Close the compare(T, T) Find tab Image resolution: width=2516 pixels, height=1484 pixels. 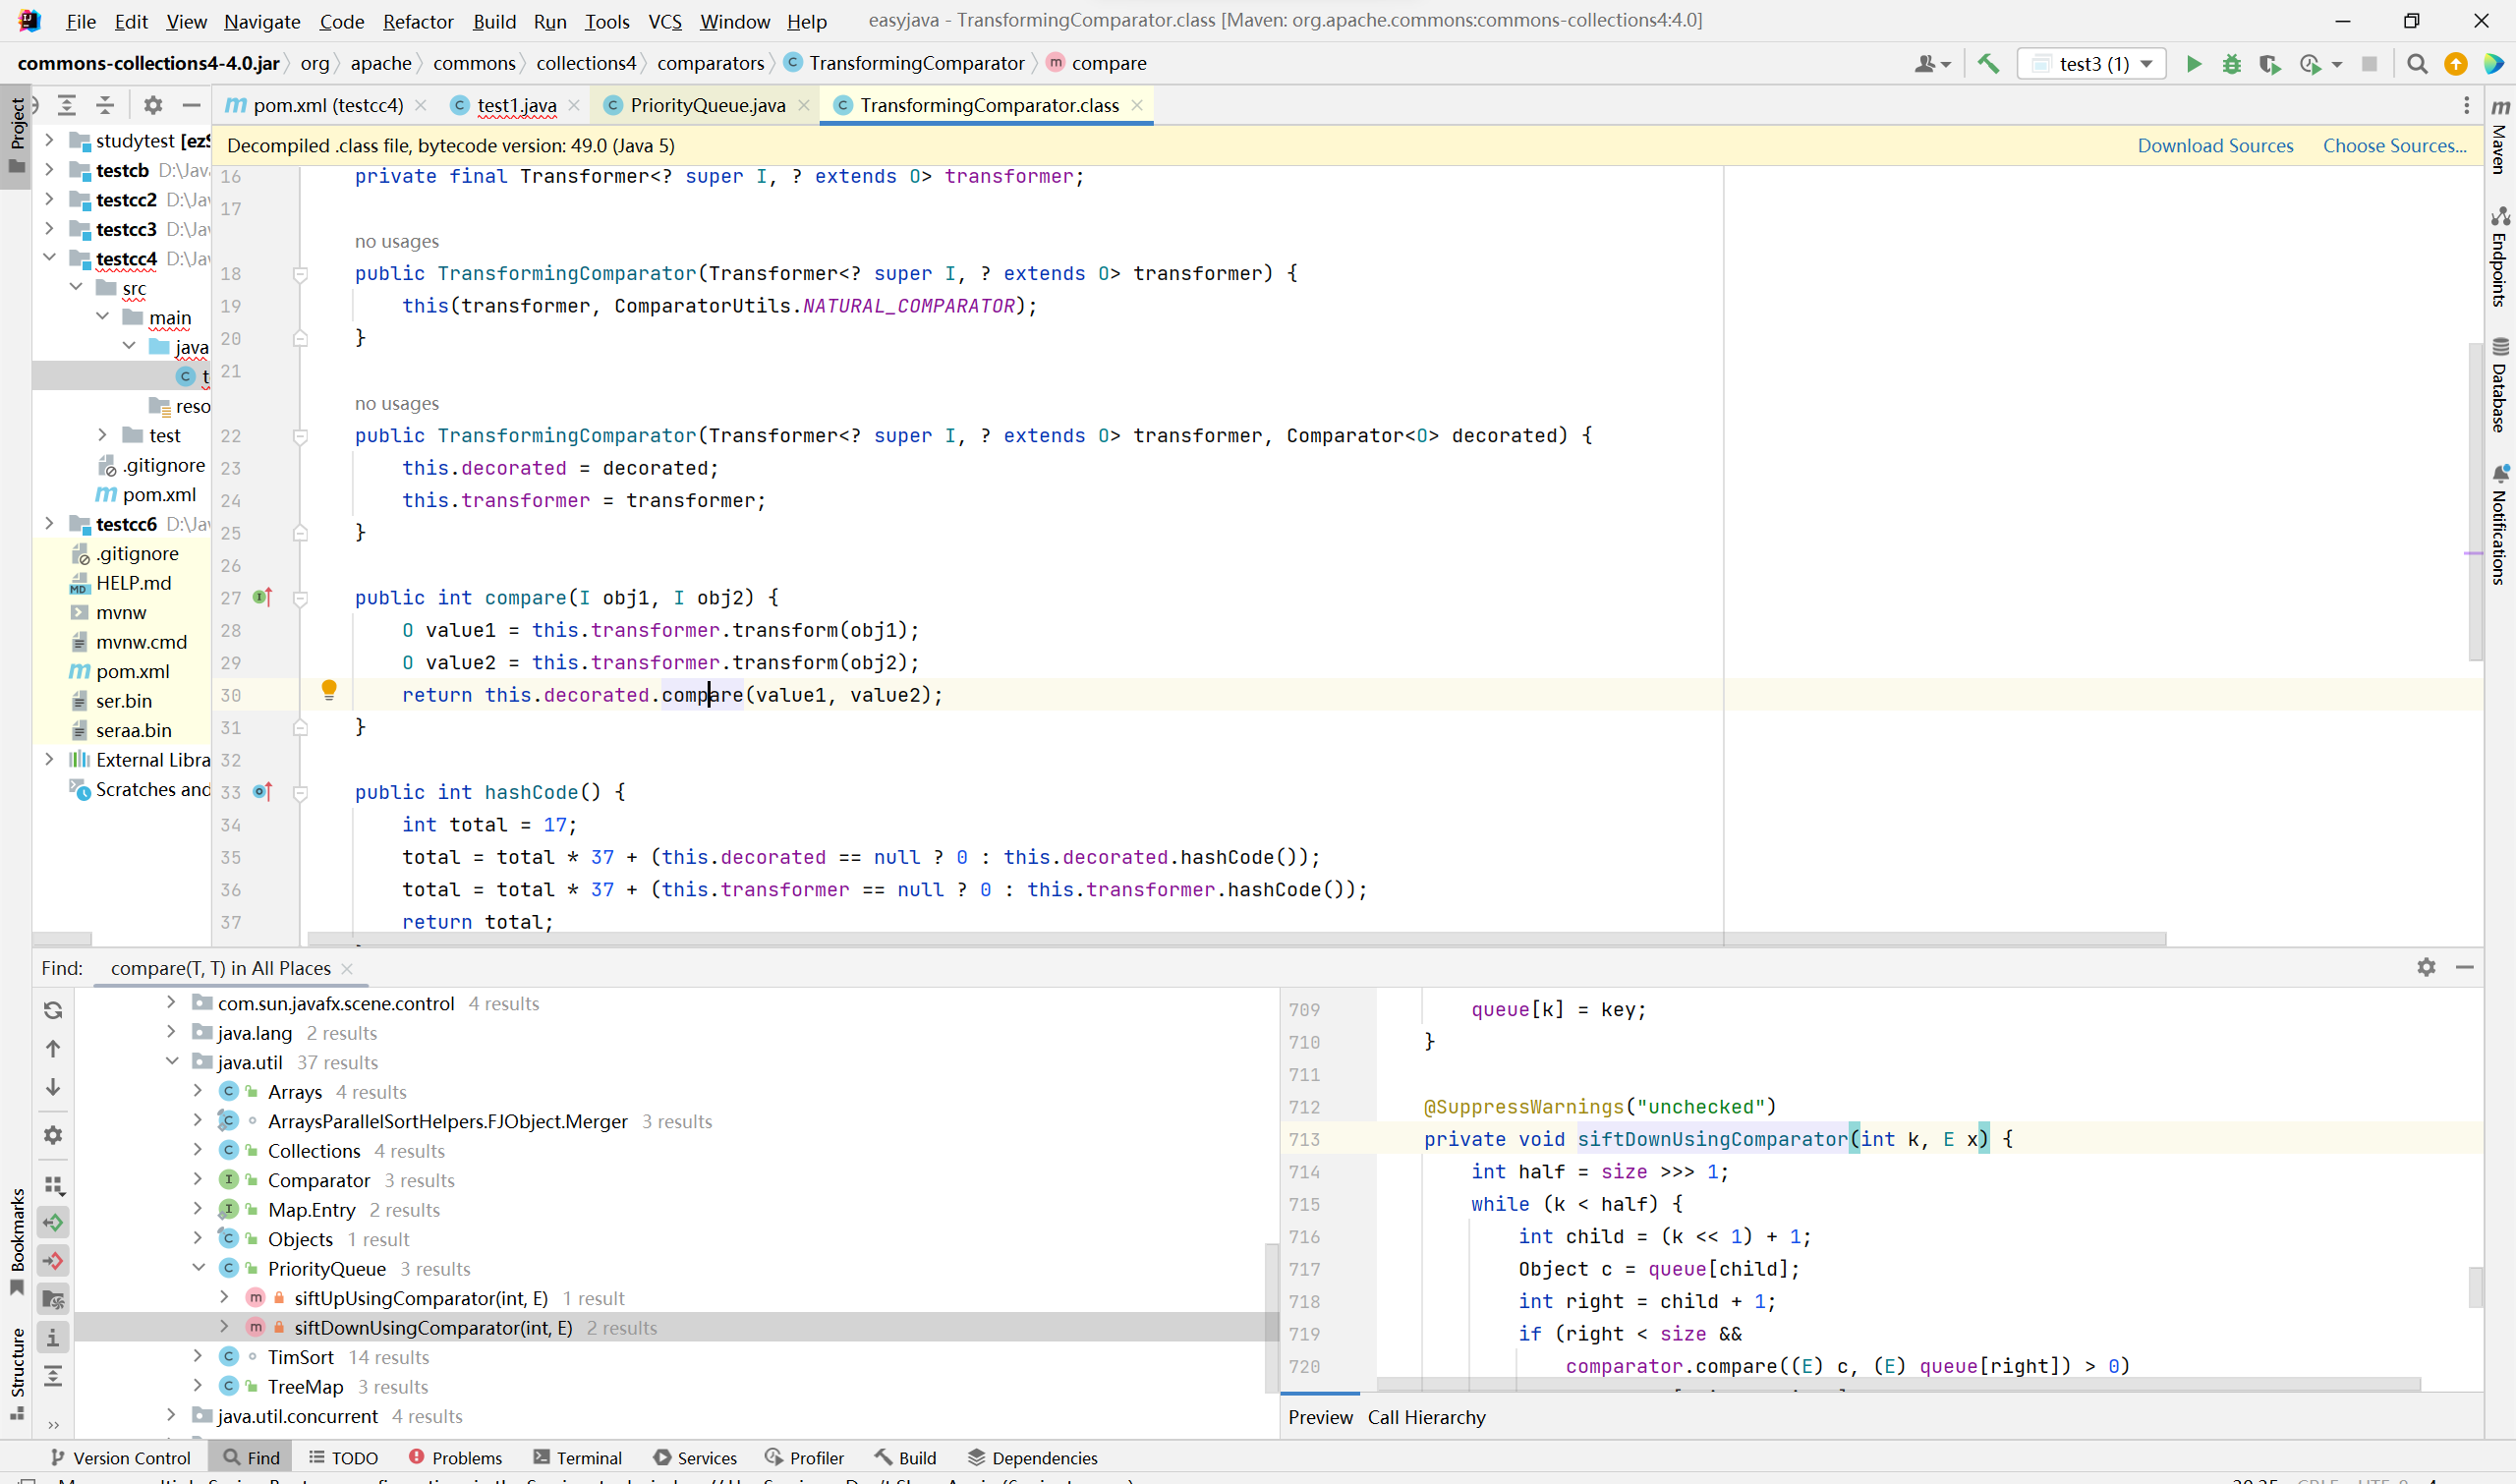coord(347,968)
